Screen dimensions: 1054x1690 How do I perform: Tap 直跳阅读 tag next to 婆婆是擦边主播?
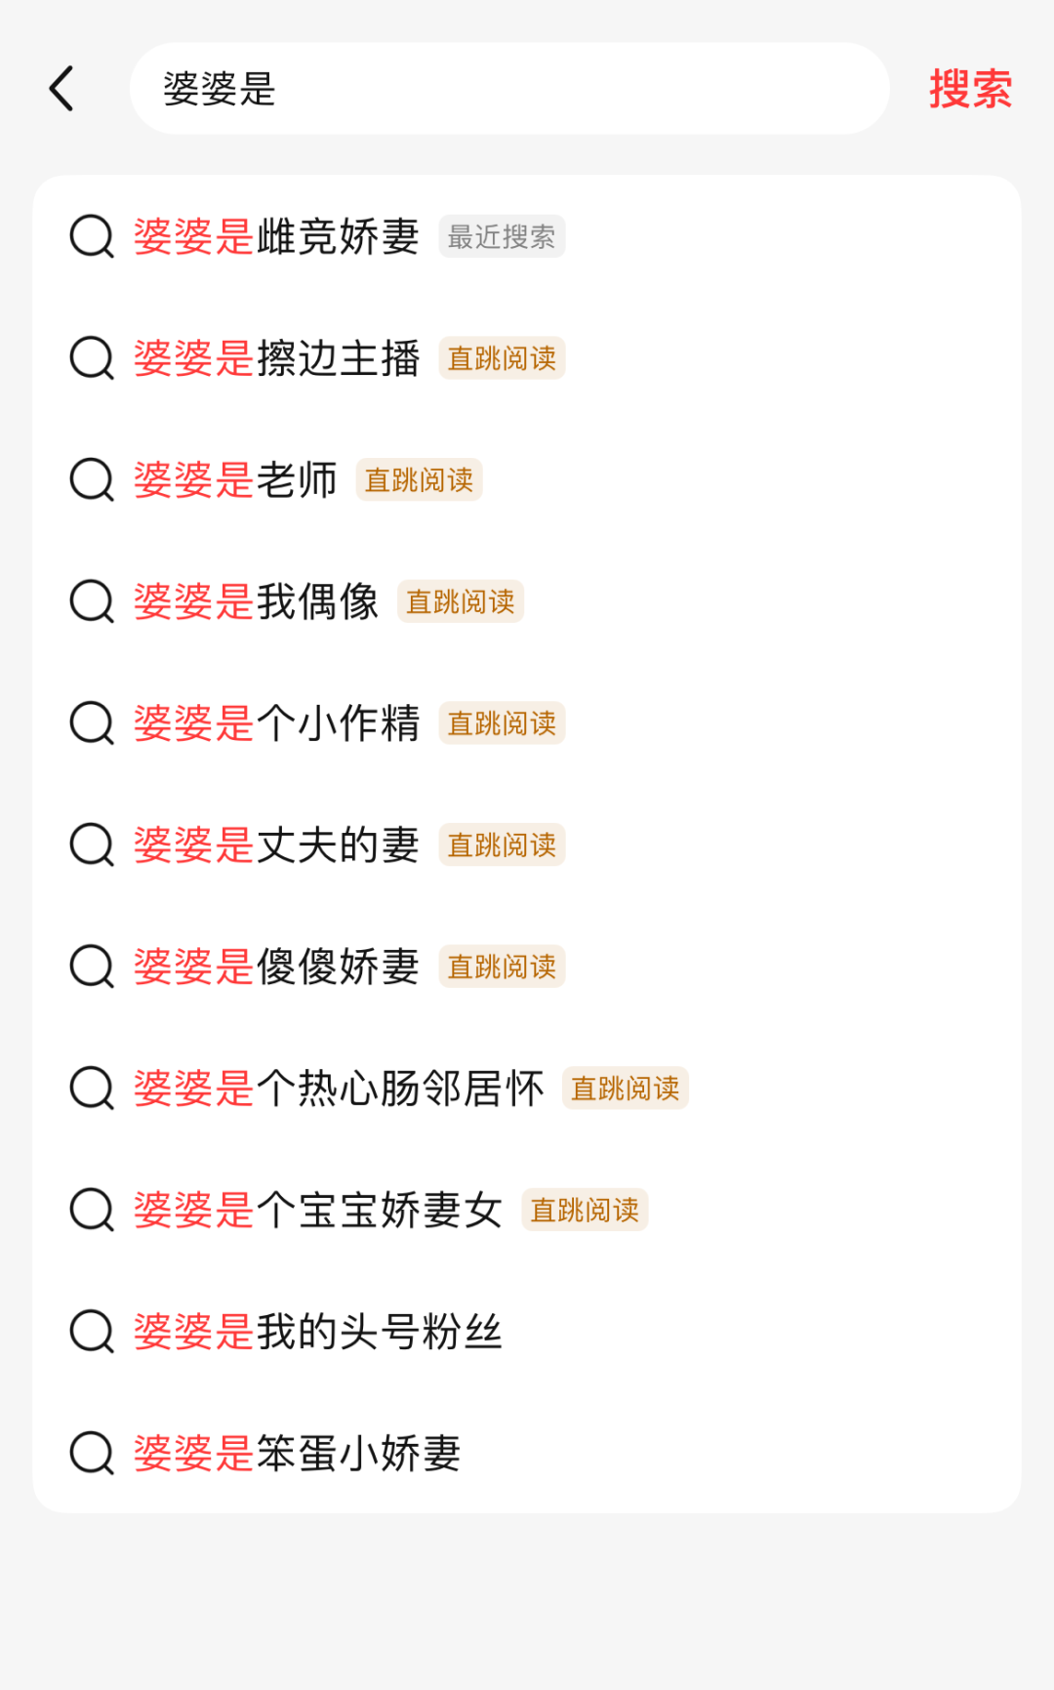pyautogui.click(x=502, y=358)
